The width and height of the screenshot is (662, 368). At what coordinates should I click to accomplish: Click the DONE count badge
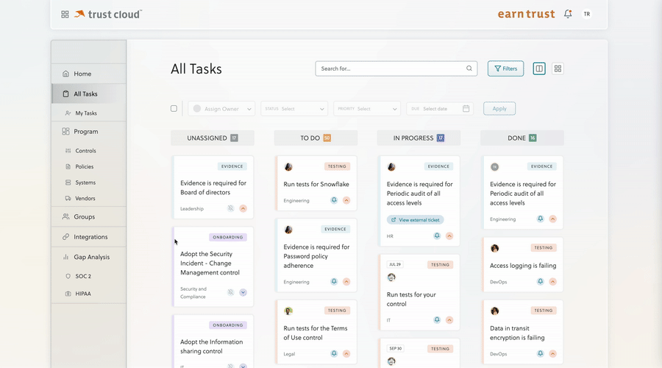(533, 138)
